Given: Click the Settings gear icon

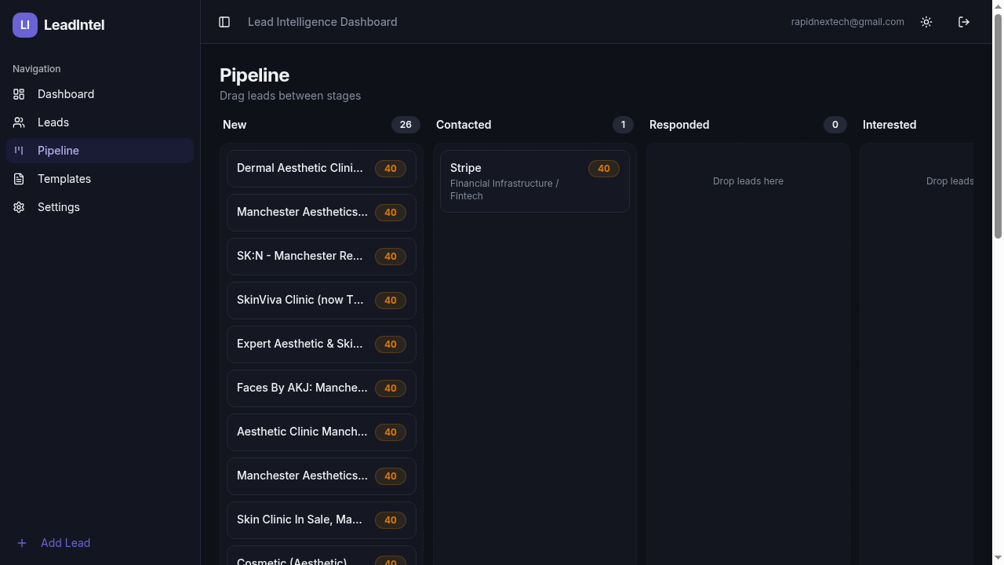Looking at the screenshot, I should click(19, 207).
